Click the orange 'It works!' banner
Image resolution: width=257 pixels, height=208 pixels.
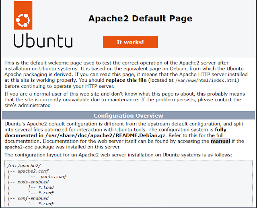pos(130,42)
